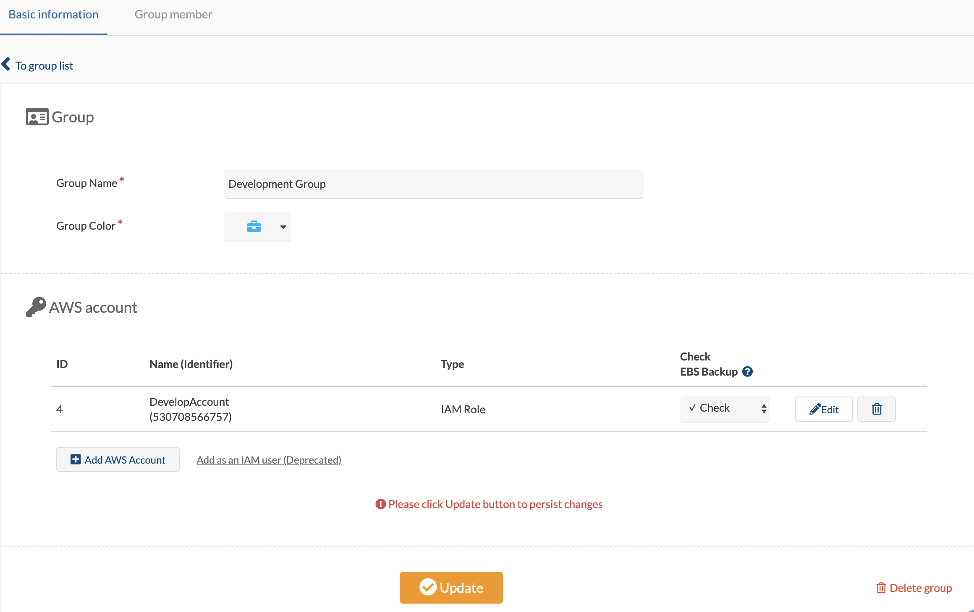Focus the Group Name input field
974x612 pixels.
(434, 184)
